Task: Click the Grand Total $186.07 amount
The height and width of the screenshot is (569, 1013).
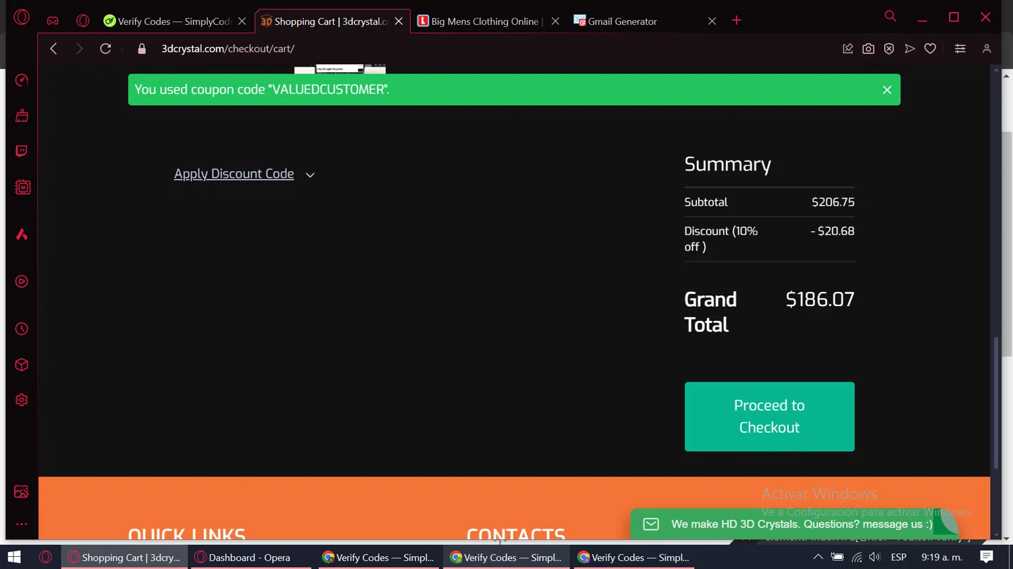Action: click(x=820, y=299)
